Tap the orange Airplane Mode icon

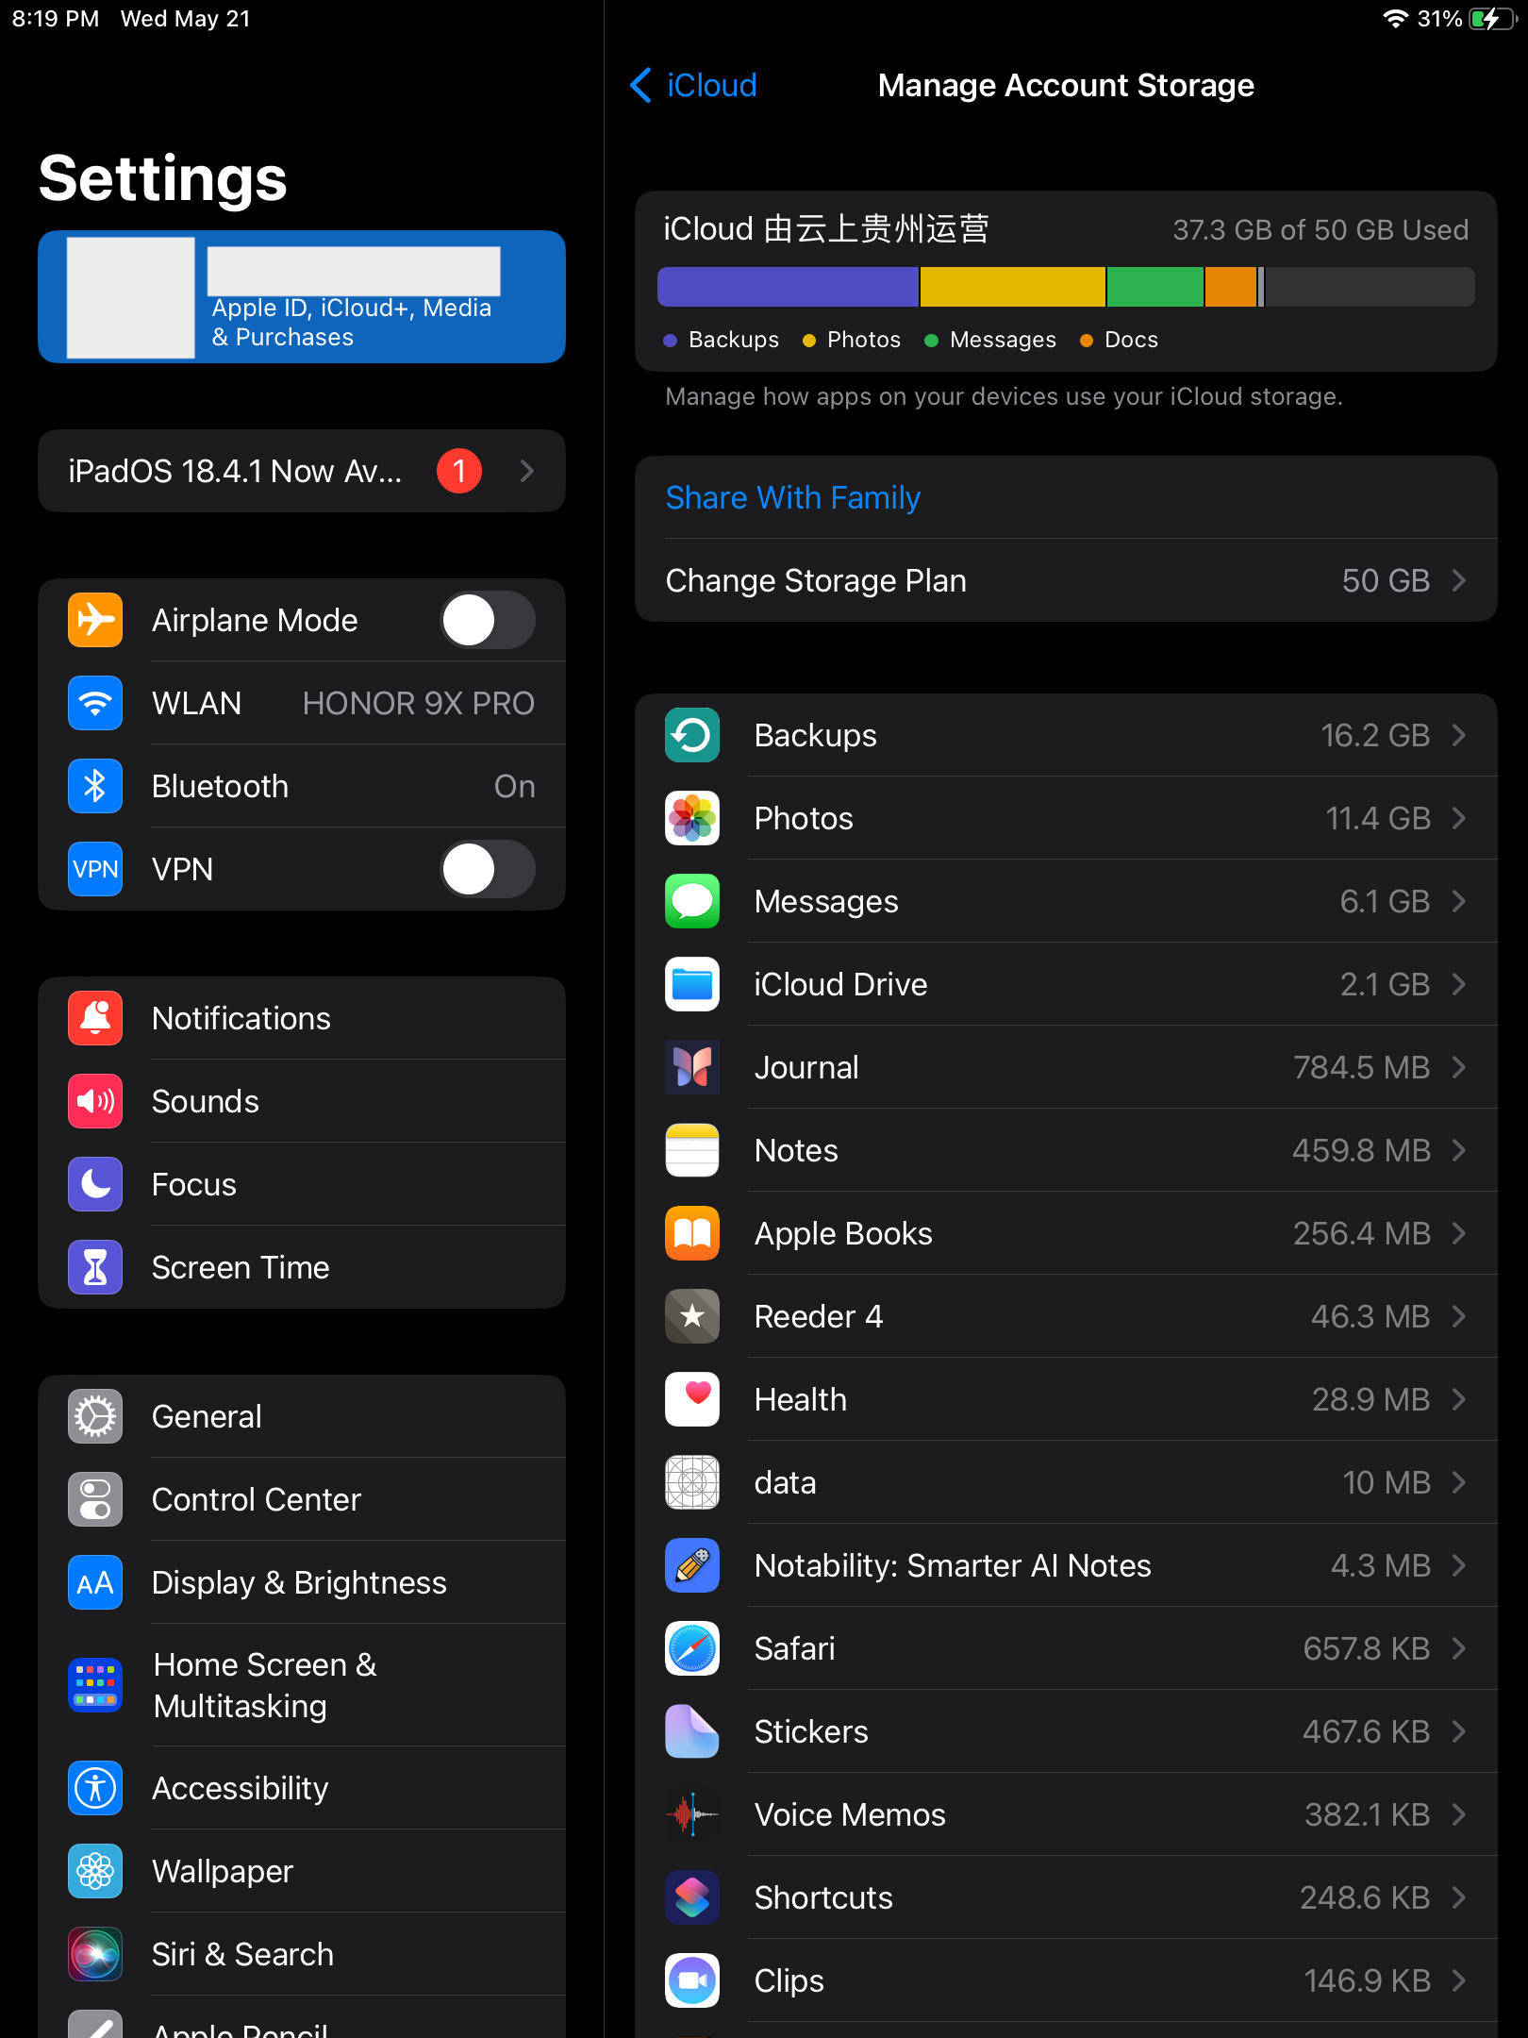tap(95, 620)
